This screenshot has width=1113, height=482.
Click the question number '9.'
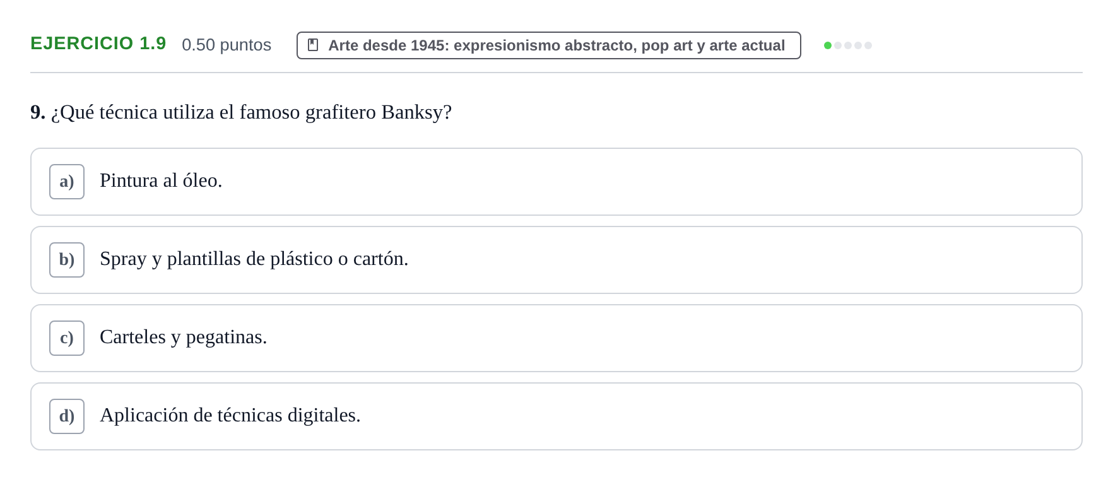[x=38, y=112]
